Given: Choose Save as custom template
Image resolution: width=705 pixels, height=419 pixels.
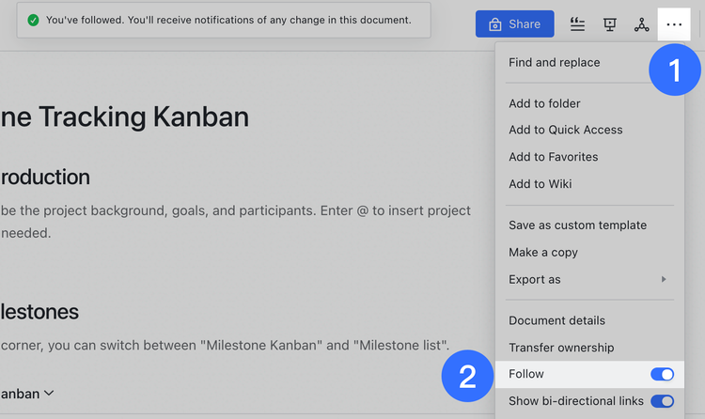Looking at the screenshot, I should 578,225.
